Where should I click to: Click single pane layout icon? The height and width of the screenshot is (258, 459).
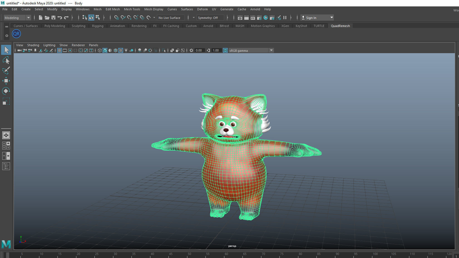click(6, 135)
